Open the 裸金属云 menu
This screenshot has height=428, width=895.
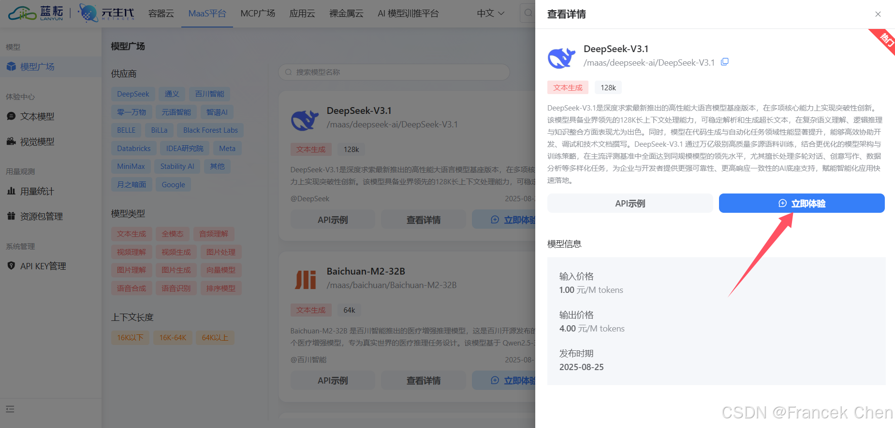coord(346,14)
